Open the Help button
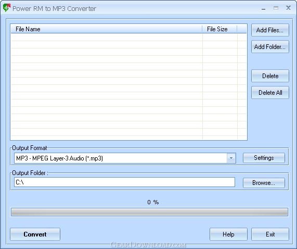This screenshot has width=297, height=249. coord(228,234)
